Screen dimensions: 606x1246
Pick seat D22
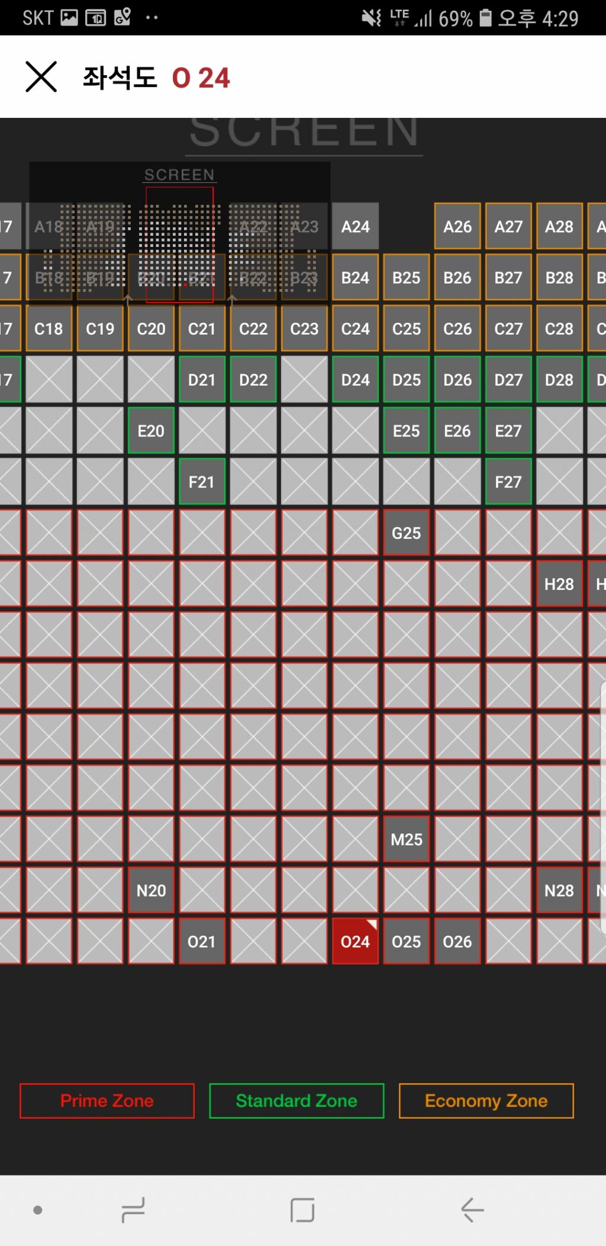click(x=253, y=380)
